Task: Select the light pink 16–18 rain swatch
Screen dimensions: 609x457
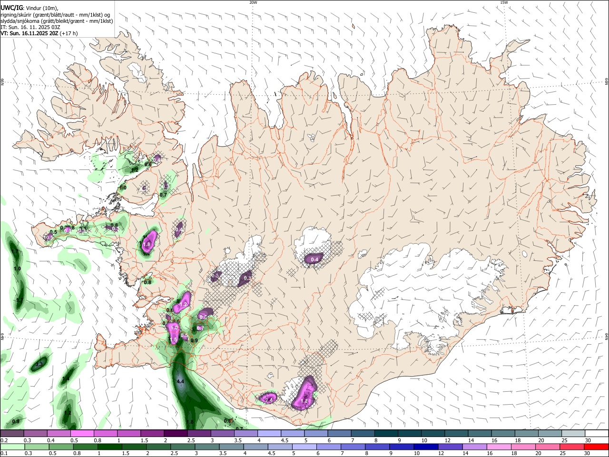Action: pyautogui.click(x=498, y=447)
